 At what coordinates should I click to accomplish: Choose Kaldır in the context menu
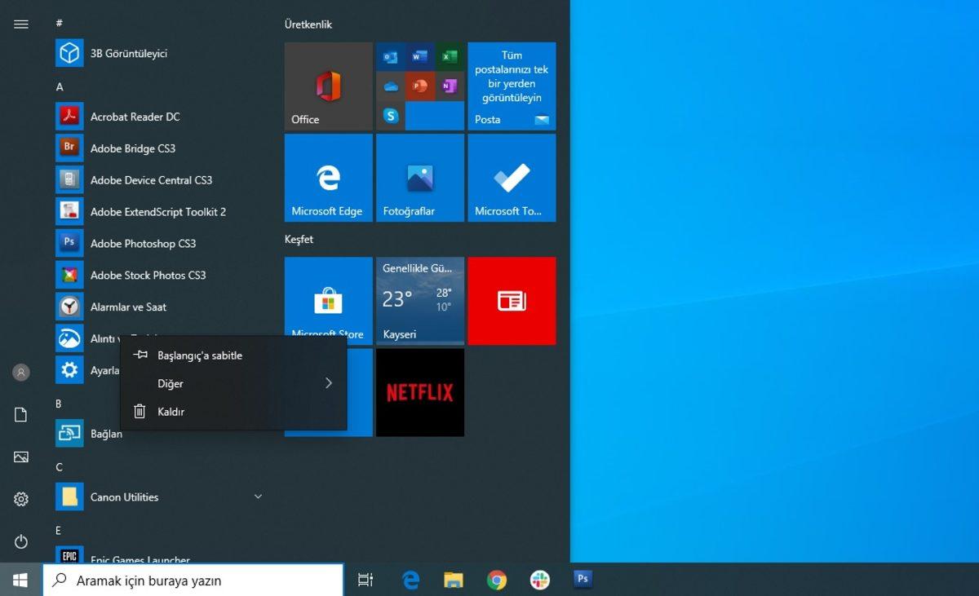point(171,411)
